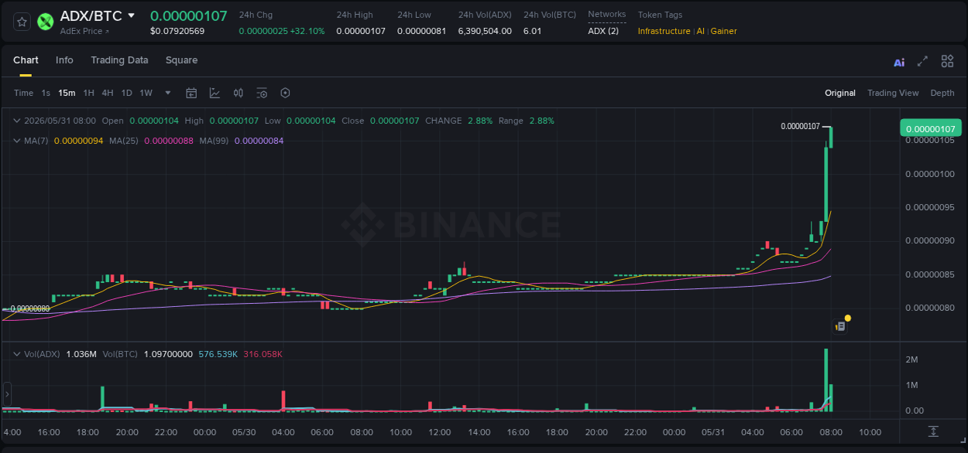The height and width of the screenshot is (453, 968).
Task: Open the Square tab
Action: tap(181, 60)
